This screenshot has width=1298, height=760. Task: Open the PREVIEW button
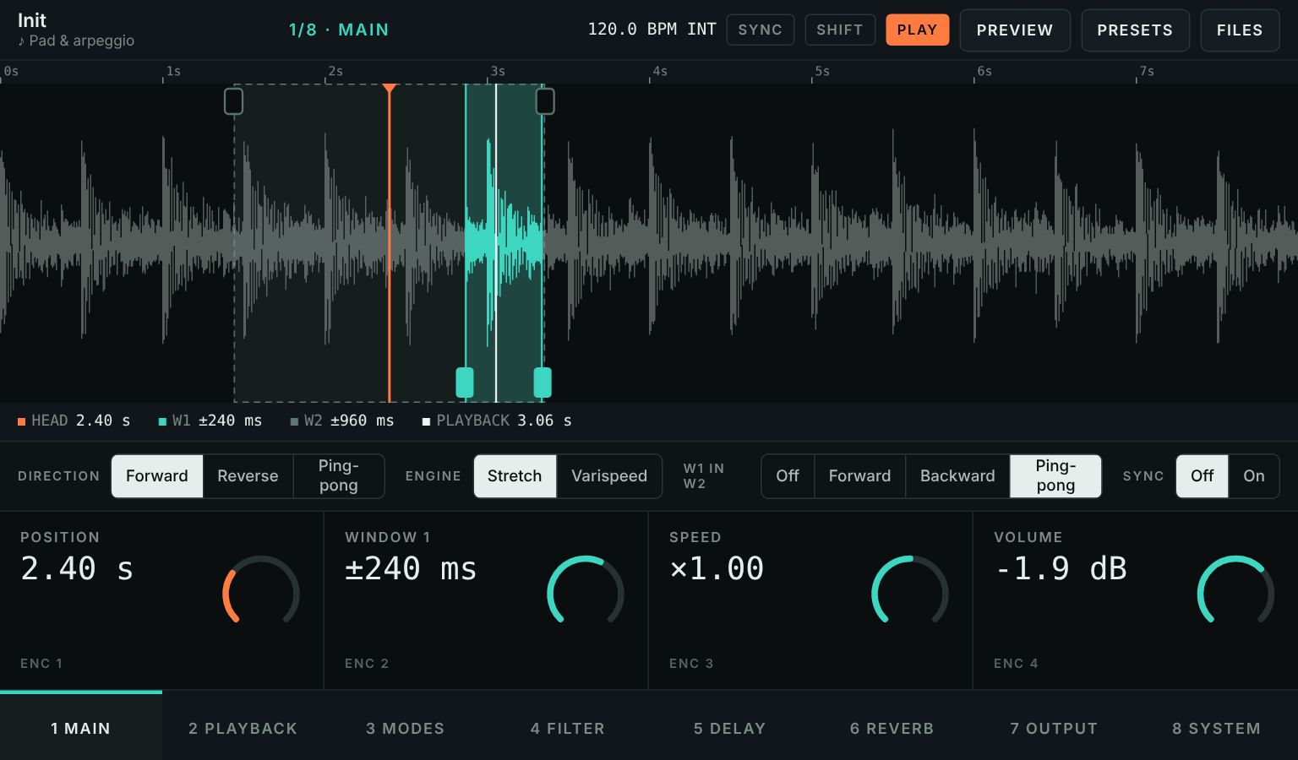pos(1015,30)
